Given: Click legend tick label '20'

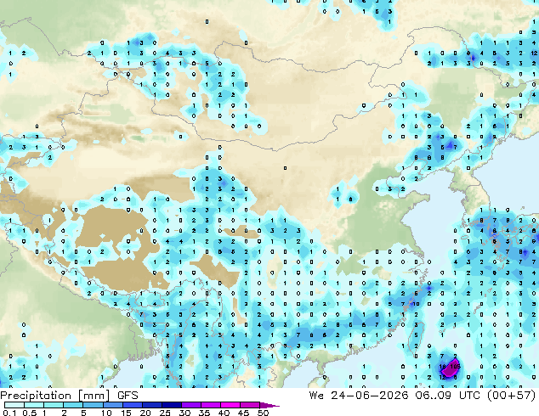Looking at the screenshot, I should point(145,413).
